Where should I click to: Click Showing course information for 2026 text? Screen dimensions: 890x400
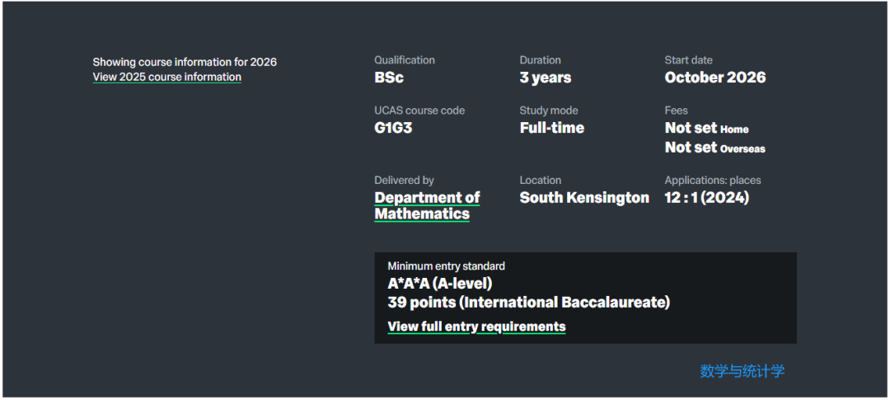(x=185, y=62)
